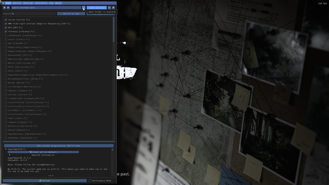The height and width of the screenshot is (185, 329).
Task: Enable the HDR [FakeHDR.fx] effect
Action: (6, 43)
